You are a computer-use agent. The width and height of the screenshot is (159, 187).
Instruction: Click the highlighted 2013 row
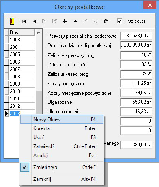click(15, 113)
